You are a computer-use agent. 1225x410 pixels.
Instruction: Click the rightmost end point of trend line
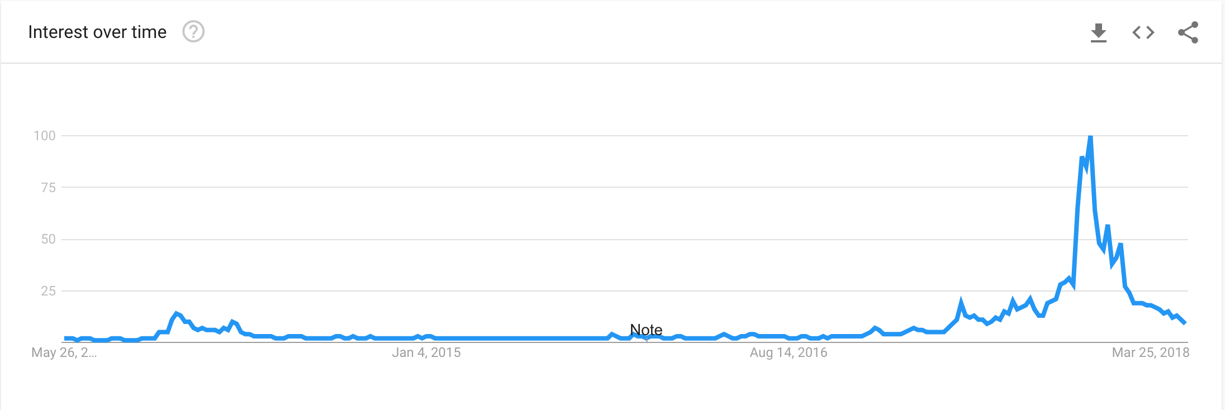[x=1184, y=322]
